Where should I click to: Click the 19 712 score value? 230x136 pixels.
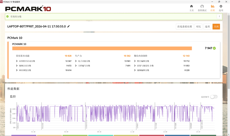click(186, 61)
